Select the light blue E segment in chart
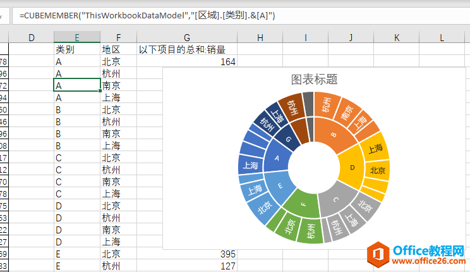The width and height of the screenshot is (470, 272). coord(280,187)
